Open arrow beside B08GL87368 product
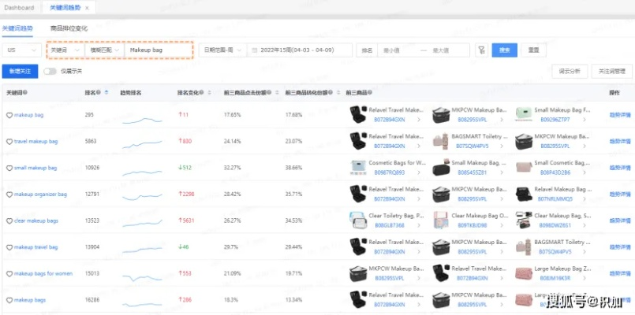The width and height of the screenshot is (635, 315). pos(418,226)
